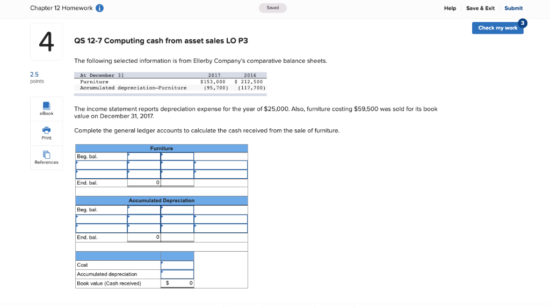
Task: Click the info icon beside Chapter 12 Homework
Action: pyautogui.click(x=99, y=8)
